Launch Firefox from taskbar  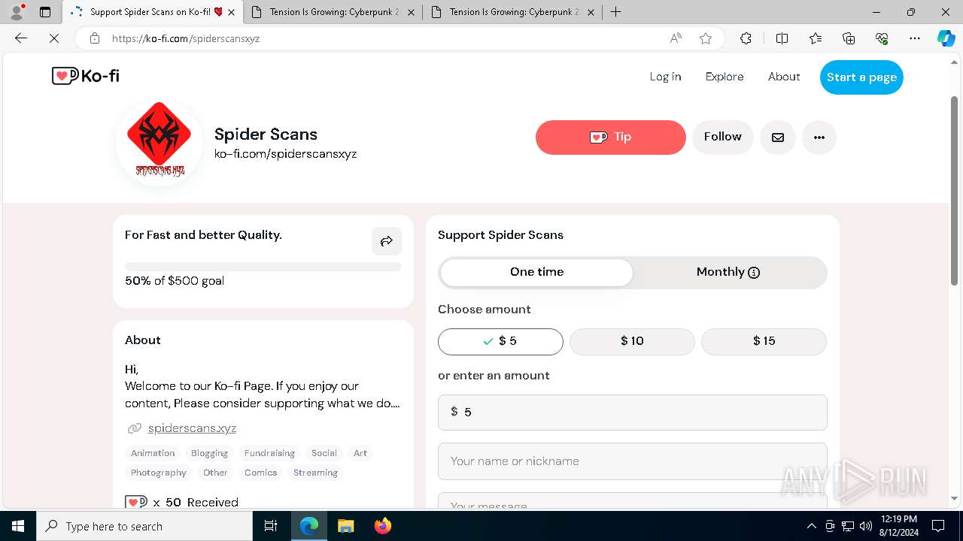click(382, 526)
